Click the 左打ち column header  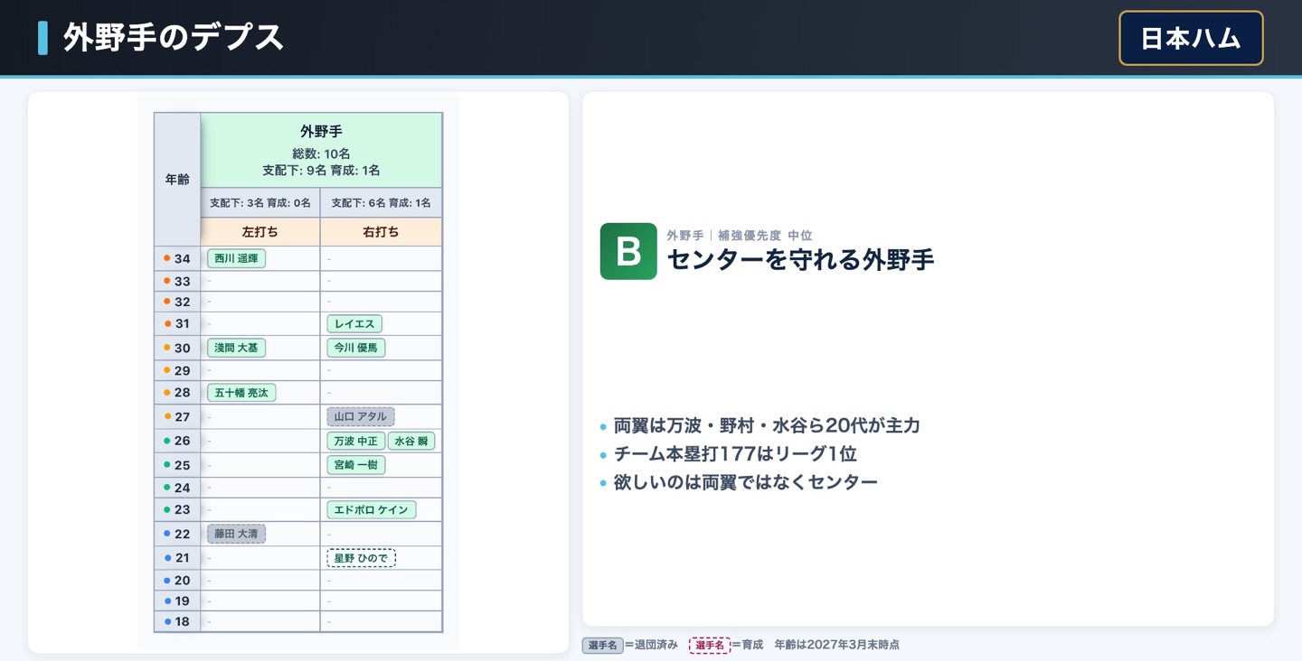click(260, 231)
